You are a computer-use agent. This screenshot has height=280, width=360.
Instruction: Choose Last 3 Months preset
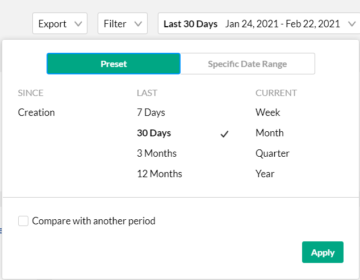pos(157,153)
